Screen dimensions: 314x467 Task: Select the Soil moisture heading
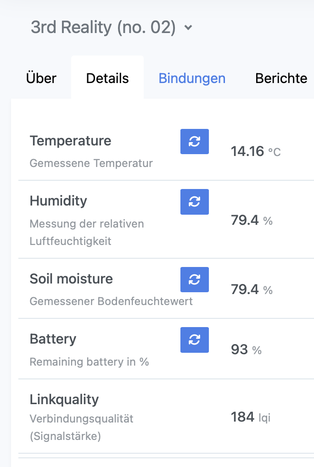click(x=71, y=279)
